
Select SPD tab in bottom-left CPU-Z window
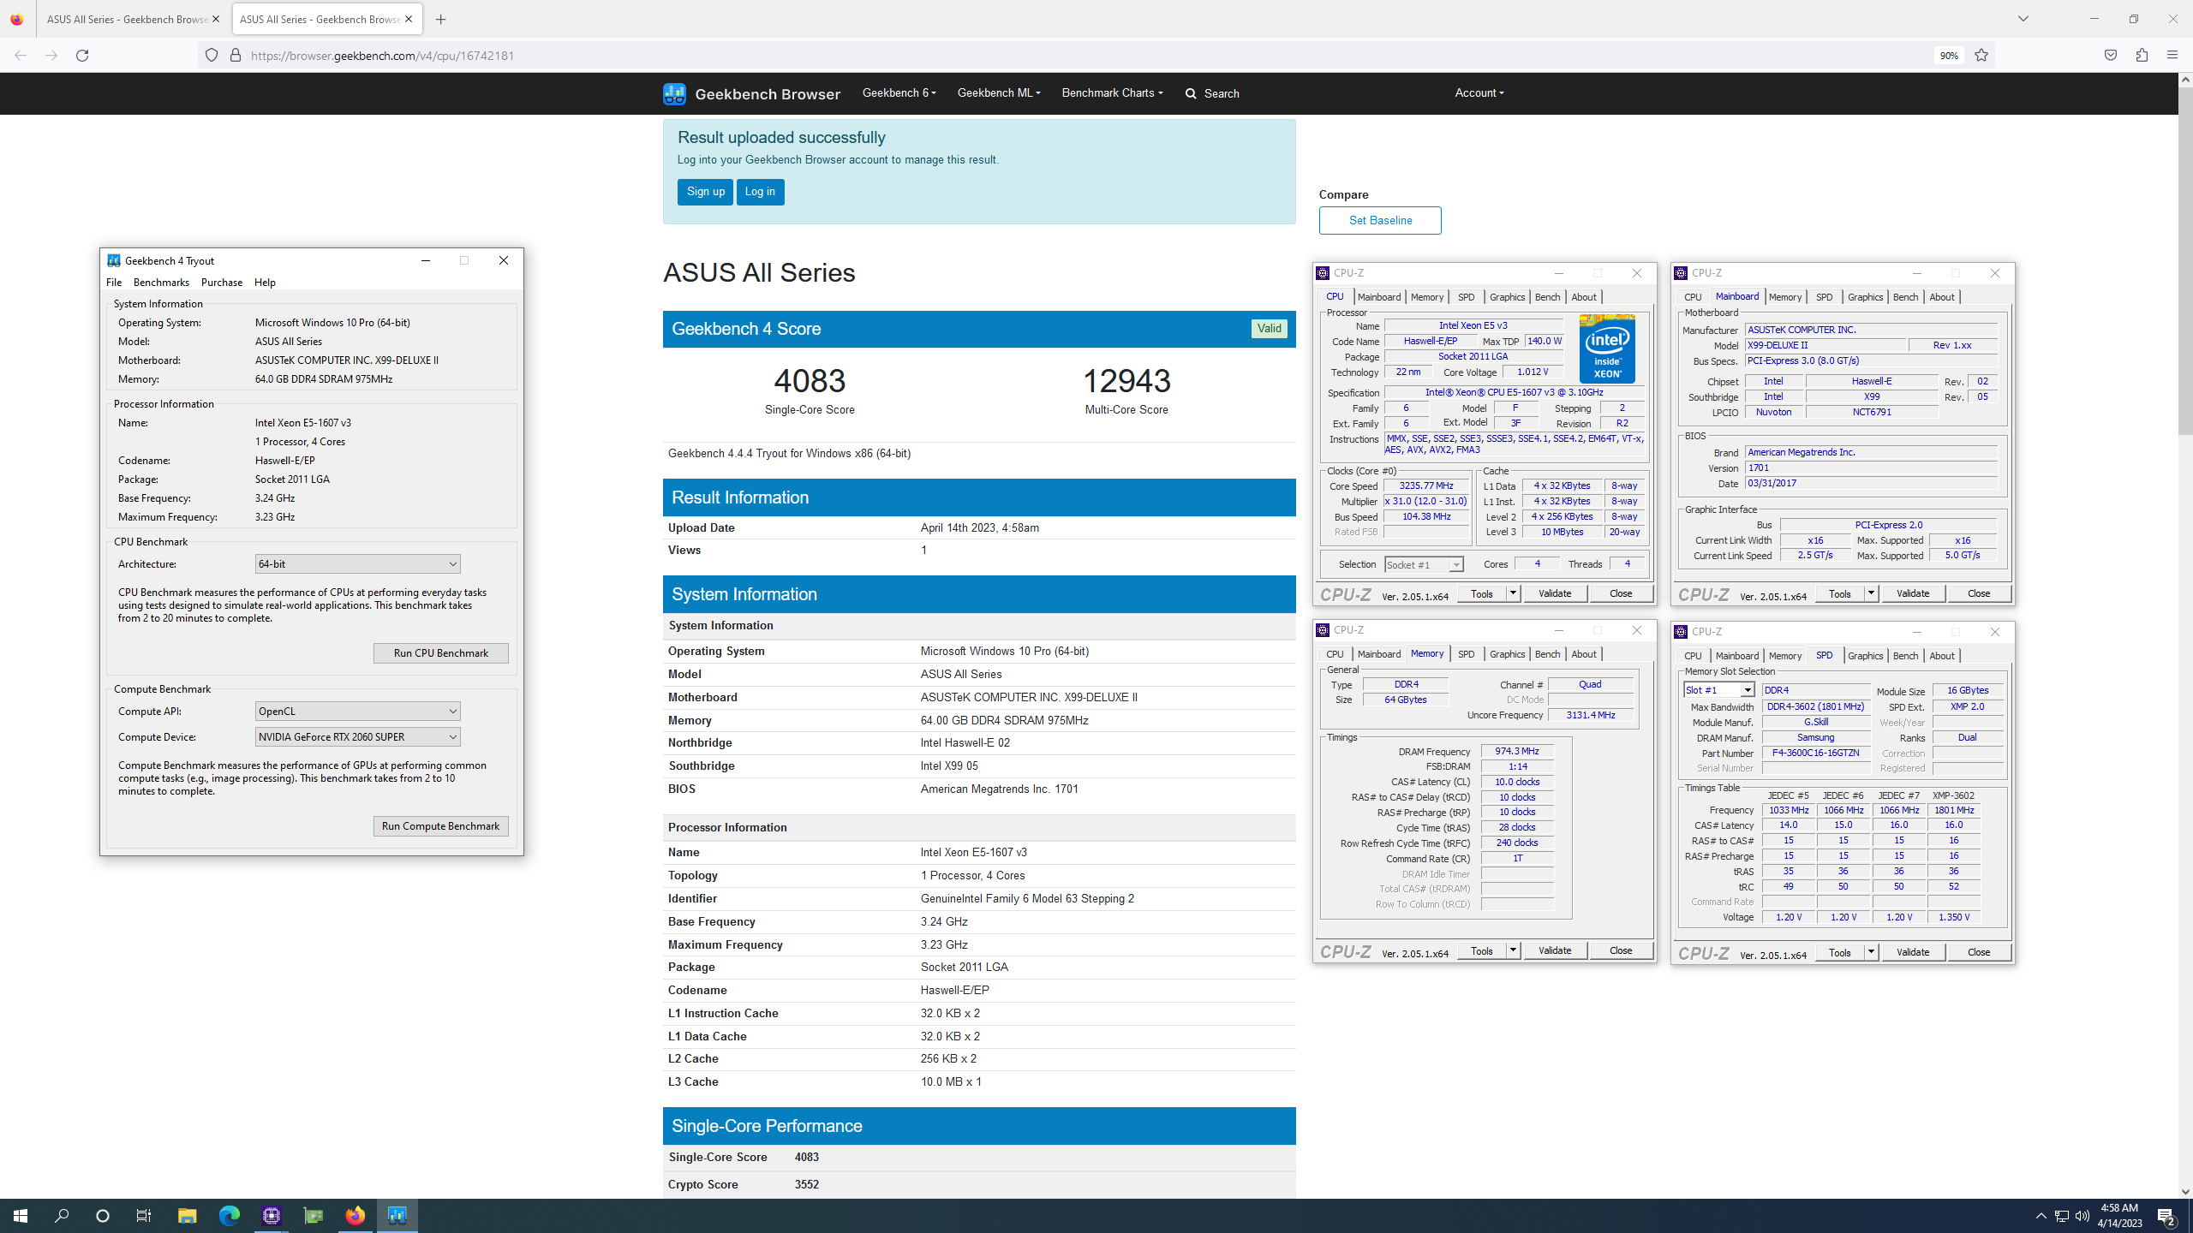1466,654
